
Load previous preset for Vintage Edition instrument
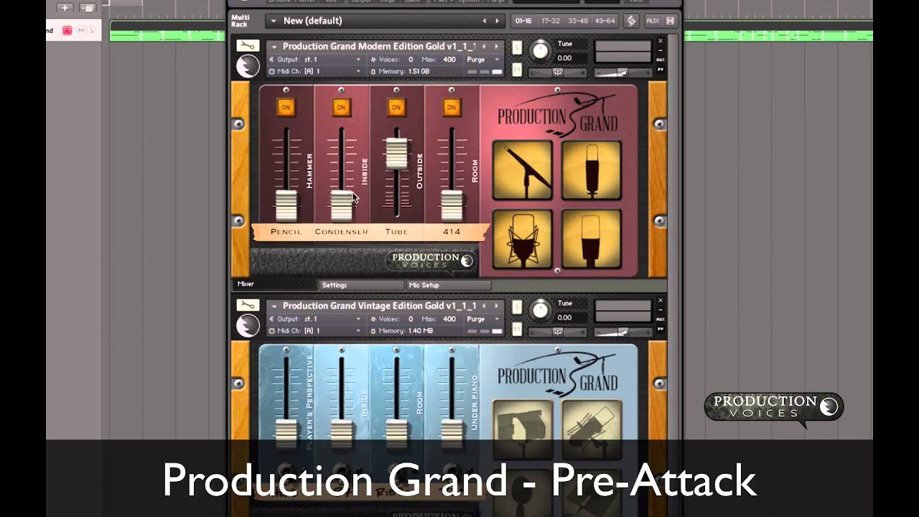(484, 306)
